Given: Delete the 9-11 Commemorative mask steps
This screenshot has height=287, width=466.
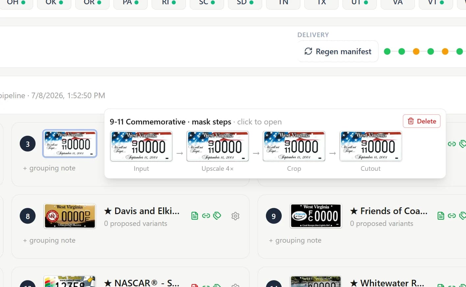Looking at the screenshot, I should (x=422, y=121).
